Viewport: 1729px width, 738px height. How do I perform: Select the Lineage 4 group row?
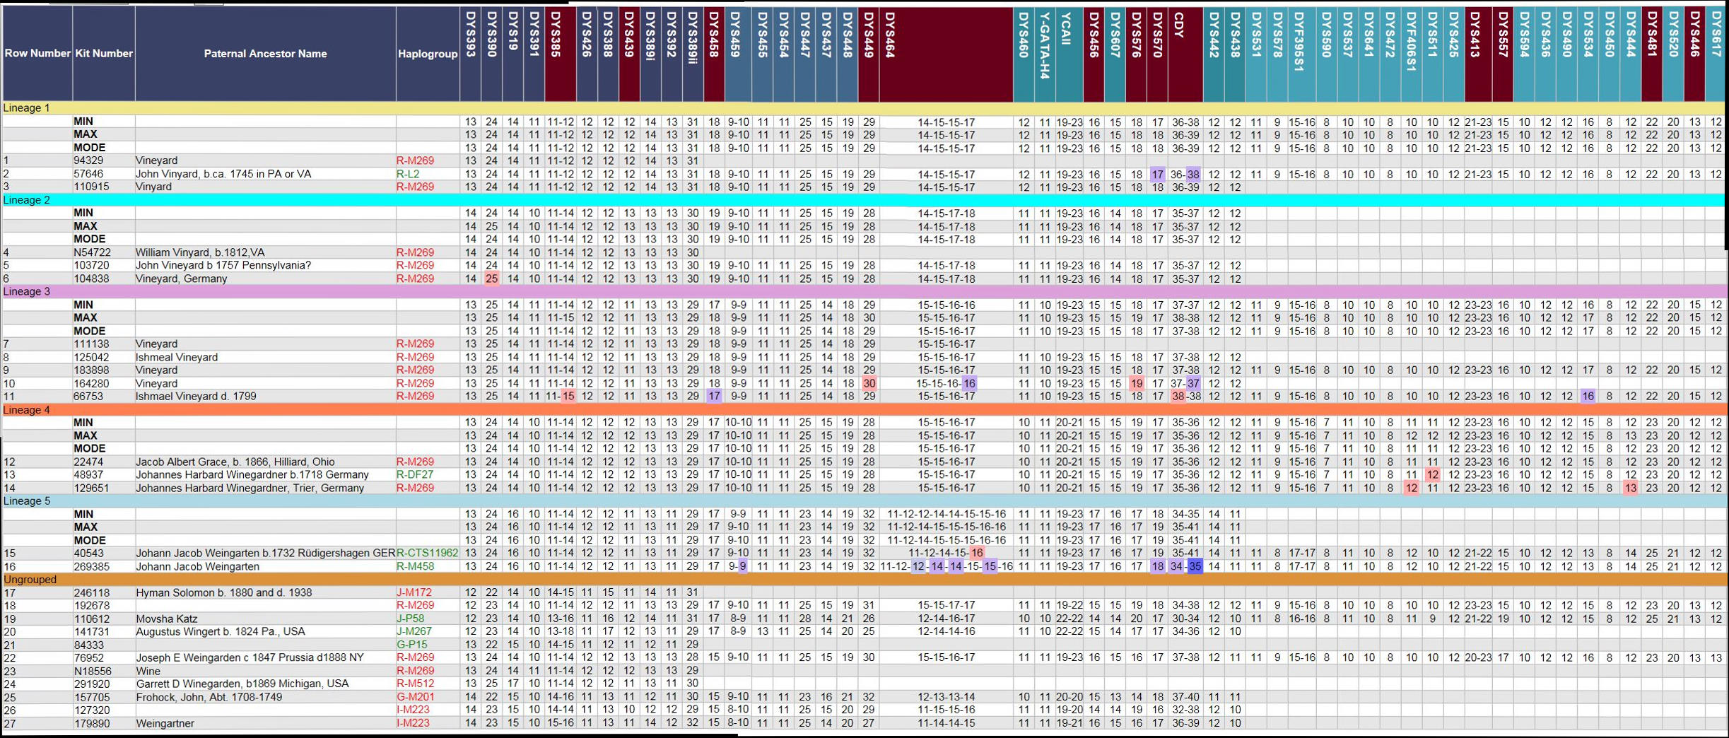[864, 410]
